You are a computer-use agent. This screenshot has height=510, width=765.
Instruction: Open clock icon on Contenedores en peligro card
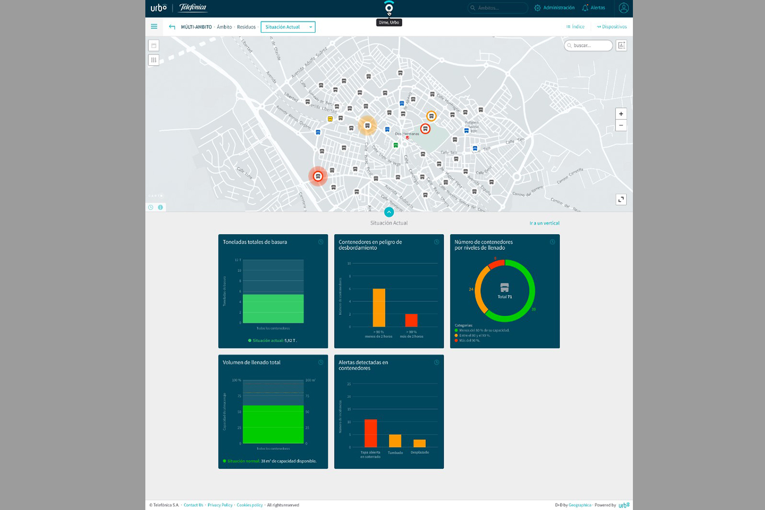coord(437,242)
